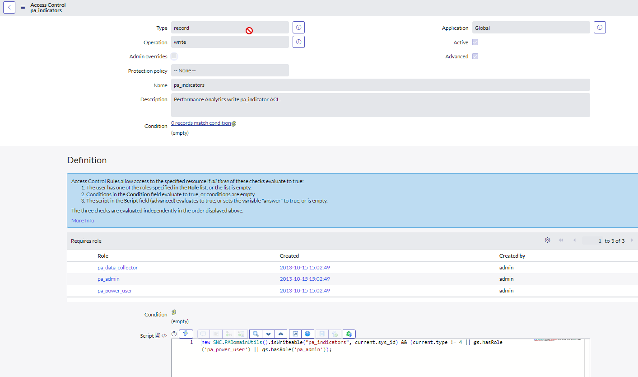Open the More Info link
The height and width of the screenshot is (377, 638).
pyautogui.click(x=83, y=221)
